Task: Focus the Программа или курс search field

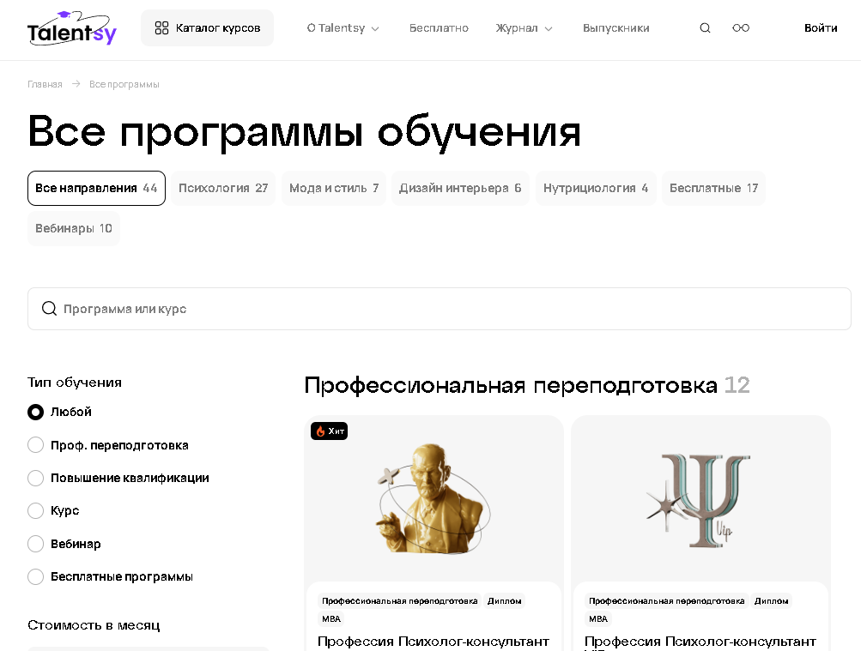Action: (440, 309)
